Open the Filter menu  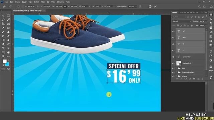[43, 2]
